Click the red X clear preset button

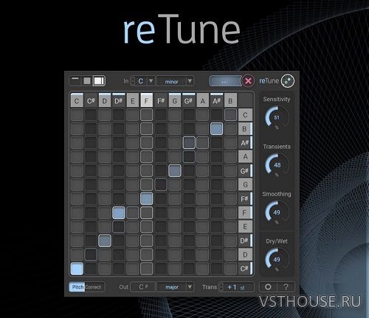click(248, 80)
